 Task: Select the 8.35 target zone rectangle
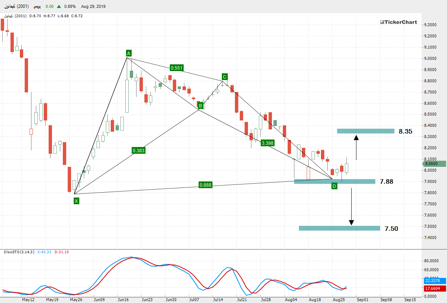point(365,131)
